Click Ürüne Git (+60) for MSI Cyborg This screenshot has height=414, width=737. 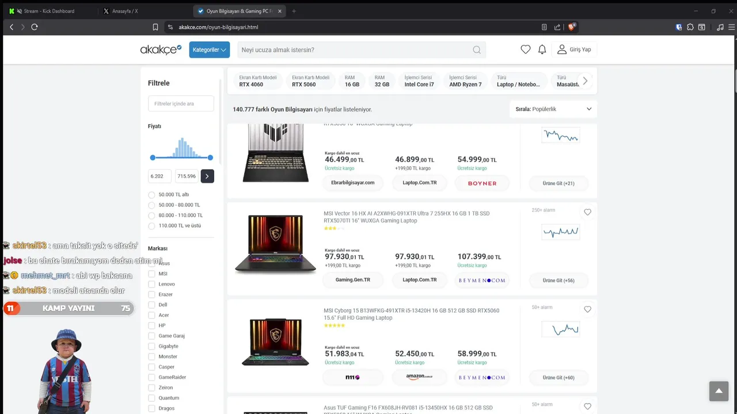pos(559,378)
